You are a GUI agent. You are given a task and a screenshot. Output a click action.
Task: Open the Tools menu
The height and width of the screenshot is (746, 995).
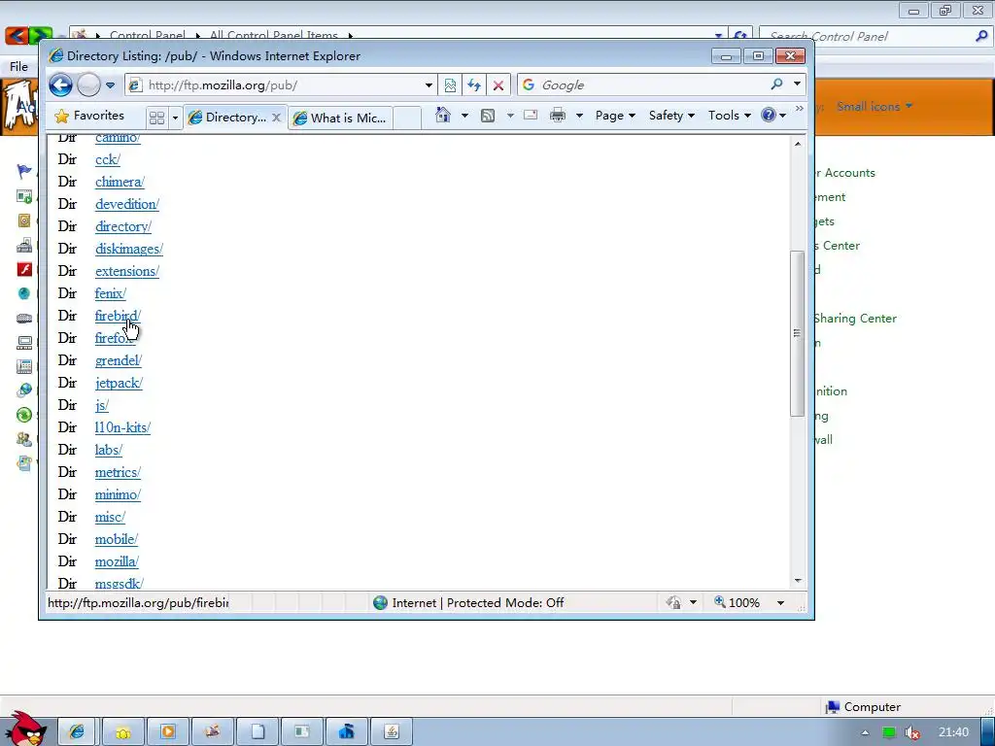(729, 116)
